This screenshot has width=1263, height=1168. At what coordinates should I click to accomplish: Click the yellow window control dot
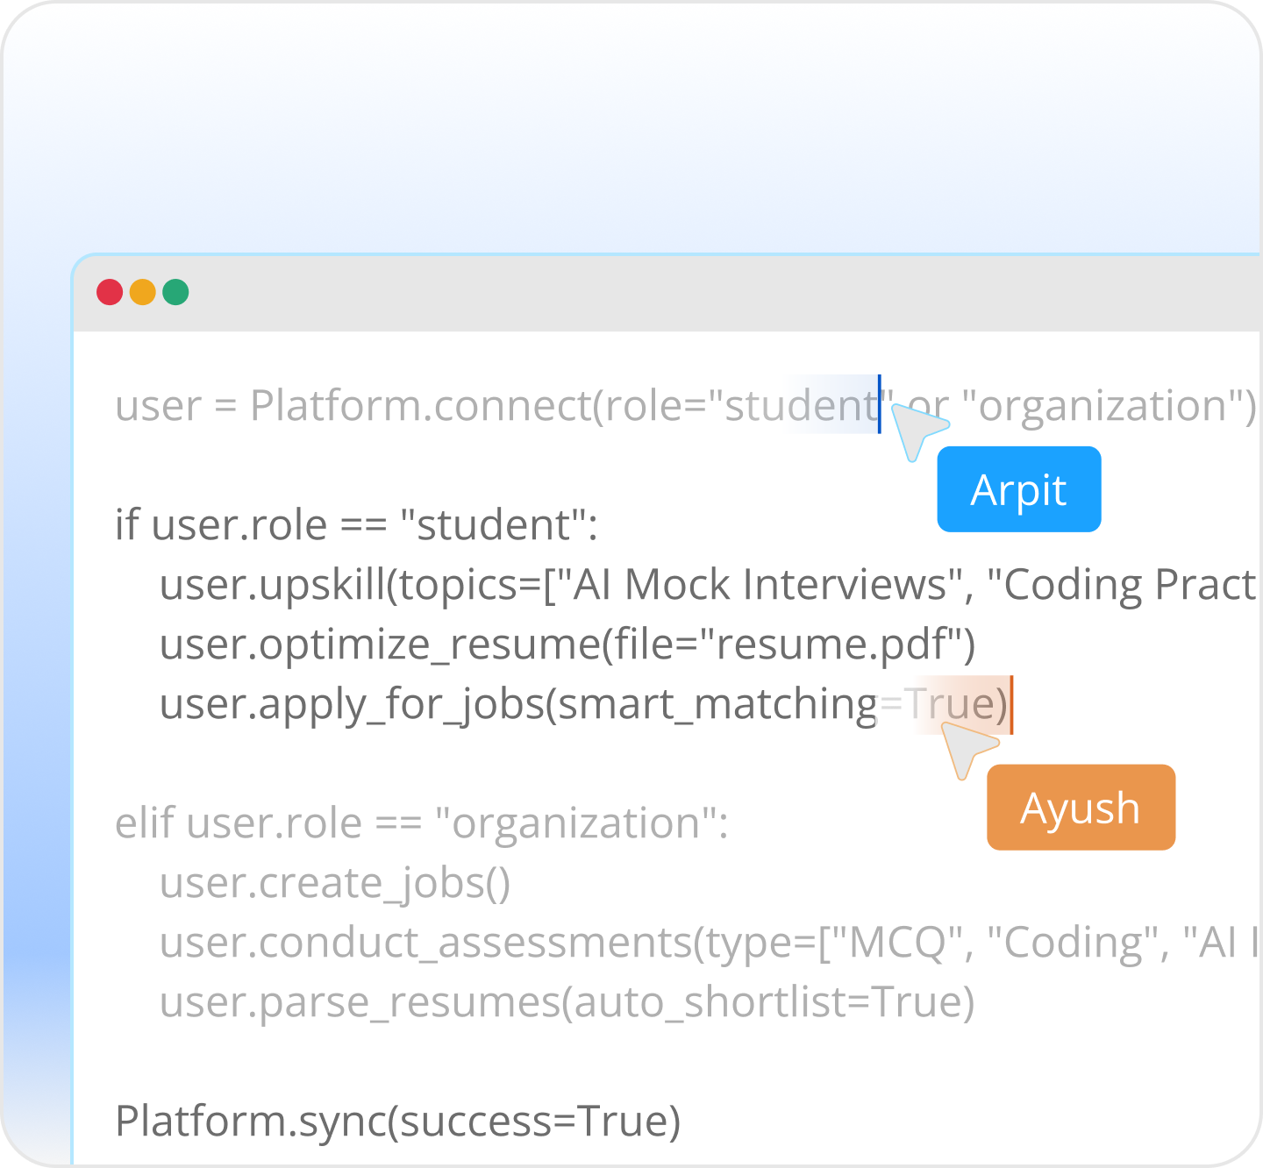click(x=144, y=291)
